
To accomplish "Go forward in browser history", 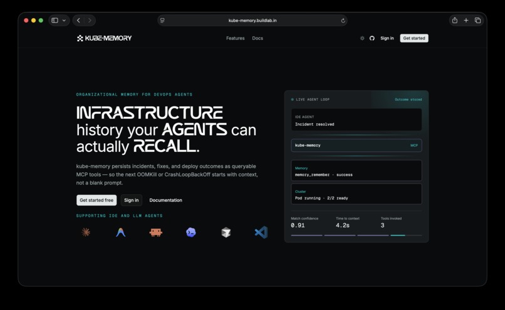I will point(90,20).
